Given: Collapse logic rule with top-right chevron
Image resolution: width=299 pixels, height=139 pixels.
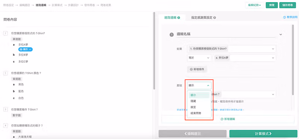Looking at the screenshot, I should pyautogui.click(x=281, y=34).
